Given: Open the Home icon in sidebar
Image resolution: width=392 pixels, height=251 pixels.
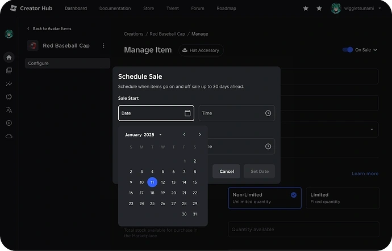Looking at the screenshot, I should click(9, 57).
